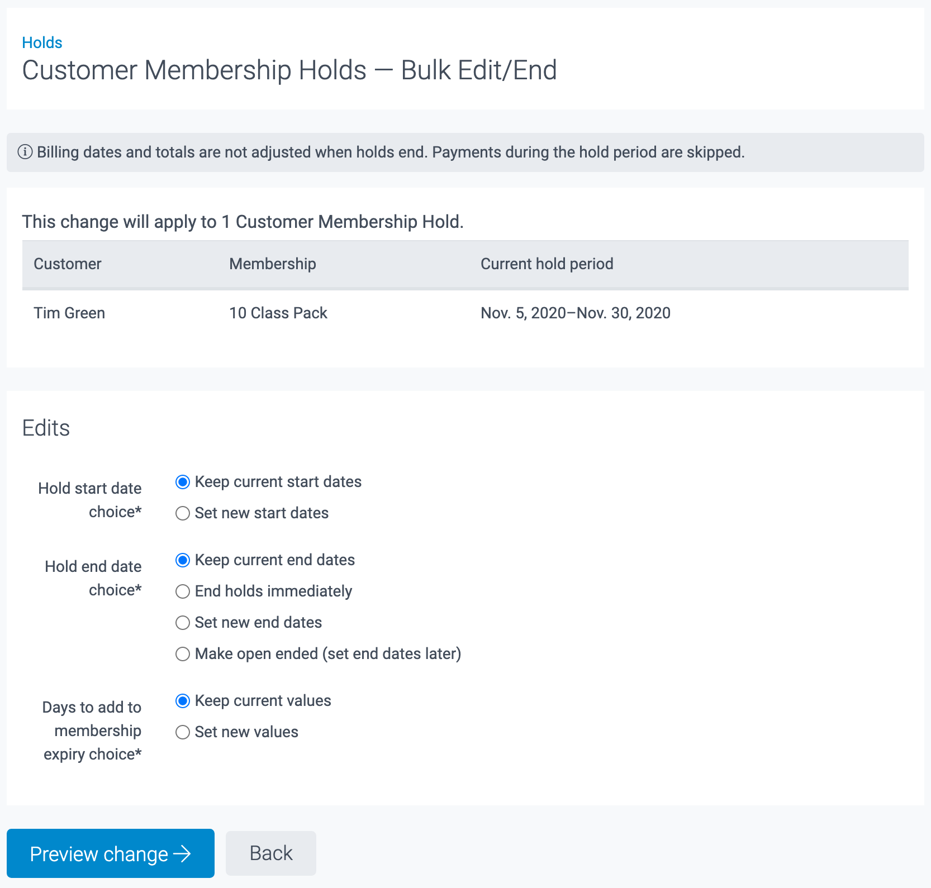931x888 pixels.
Task: Select Set new end dates
Action: pos(182,623)
